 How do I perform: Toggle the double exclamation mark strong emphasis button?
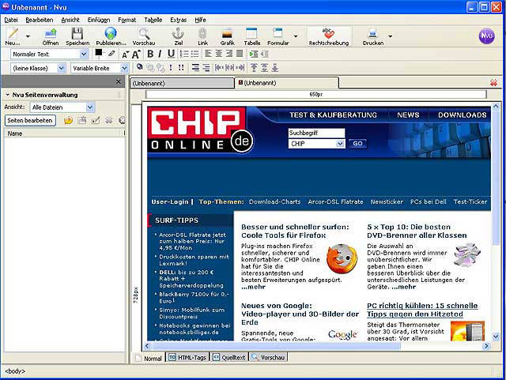181,68
